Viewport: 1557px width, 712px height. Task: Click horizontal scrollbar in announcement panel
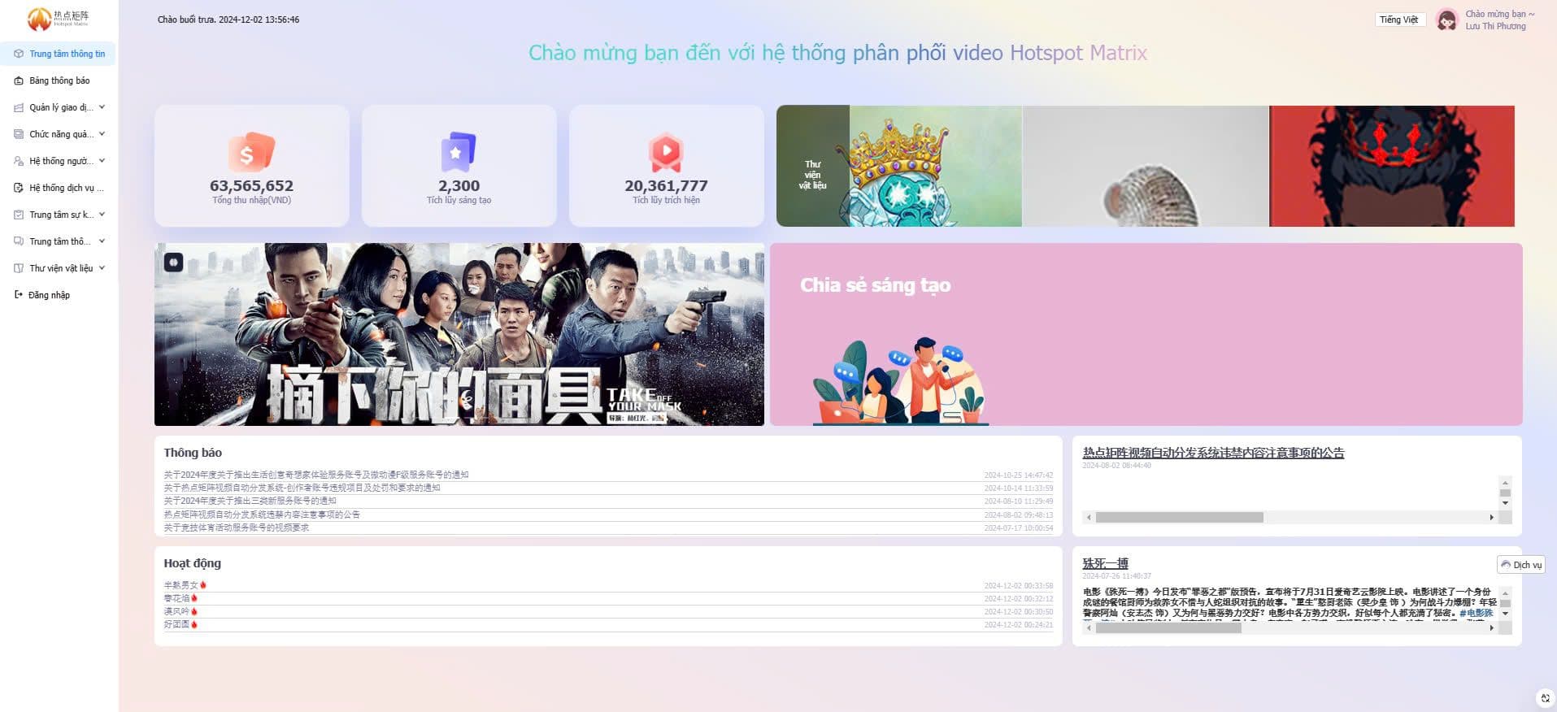(1179, 518)
